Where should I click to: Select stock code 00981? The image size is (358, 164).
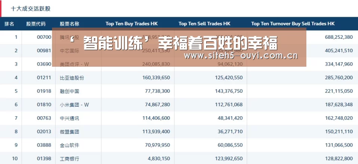click(x=44, y=50)
